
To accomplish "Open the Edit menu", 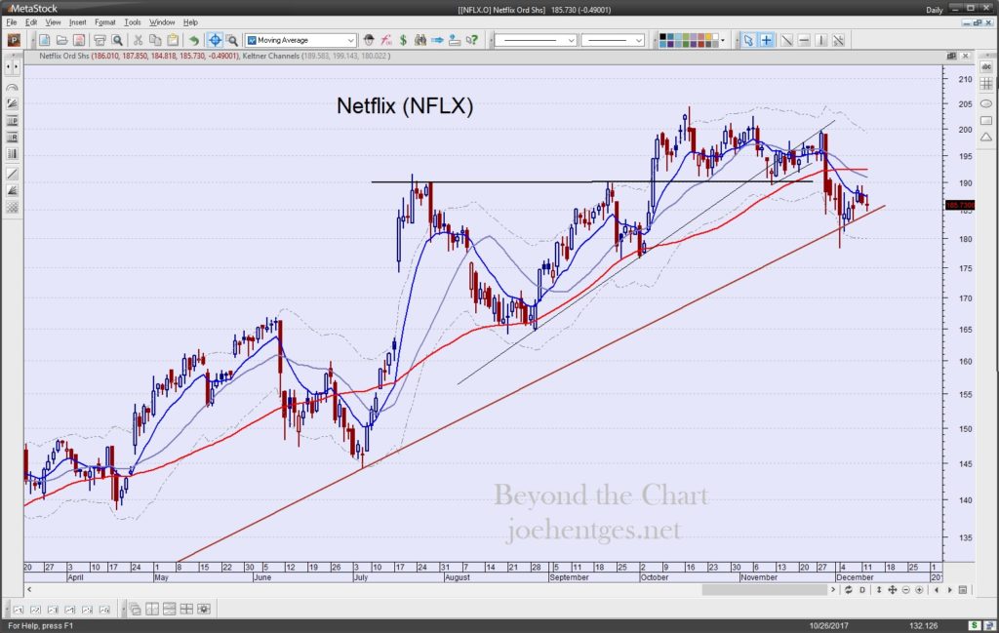I will [31, 22].
